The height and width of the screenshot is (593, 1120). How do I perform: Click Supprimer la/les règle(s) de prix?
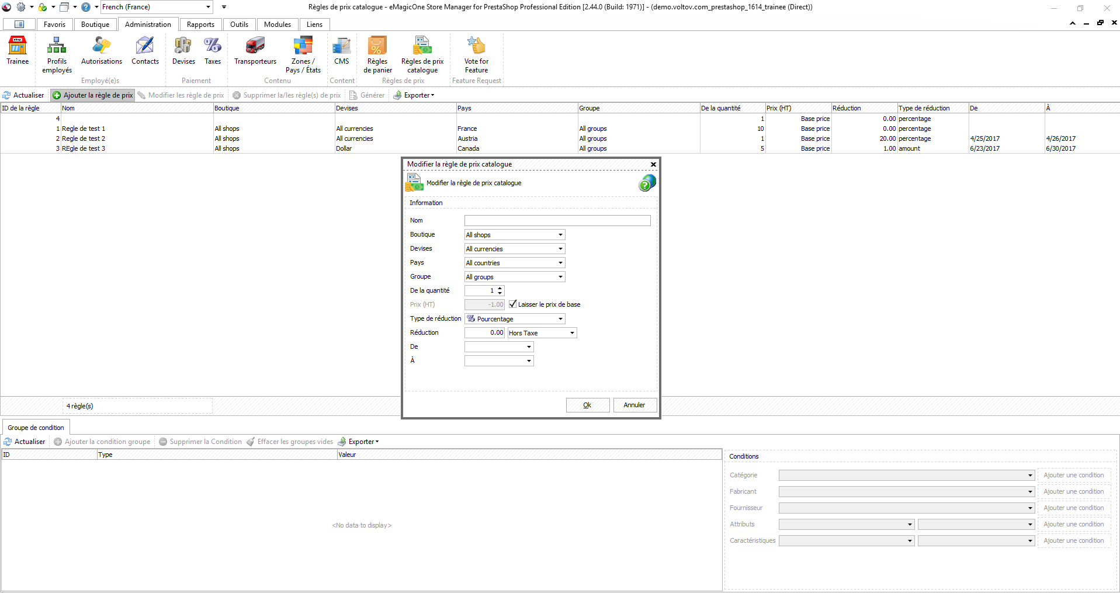point(286,95)
